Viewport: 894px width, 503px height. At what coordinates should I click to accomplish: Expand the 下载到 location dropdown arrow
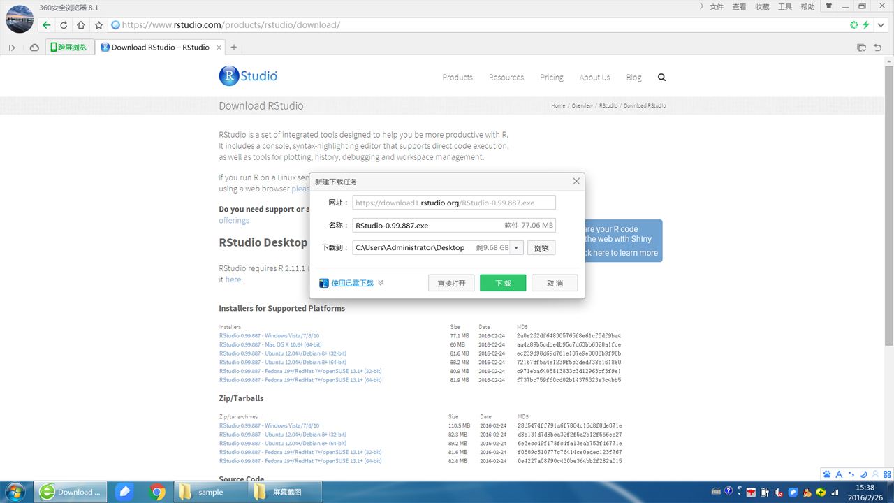516,248
